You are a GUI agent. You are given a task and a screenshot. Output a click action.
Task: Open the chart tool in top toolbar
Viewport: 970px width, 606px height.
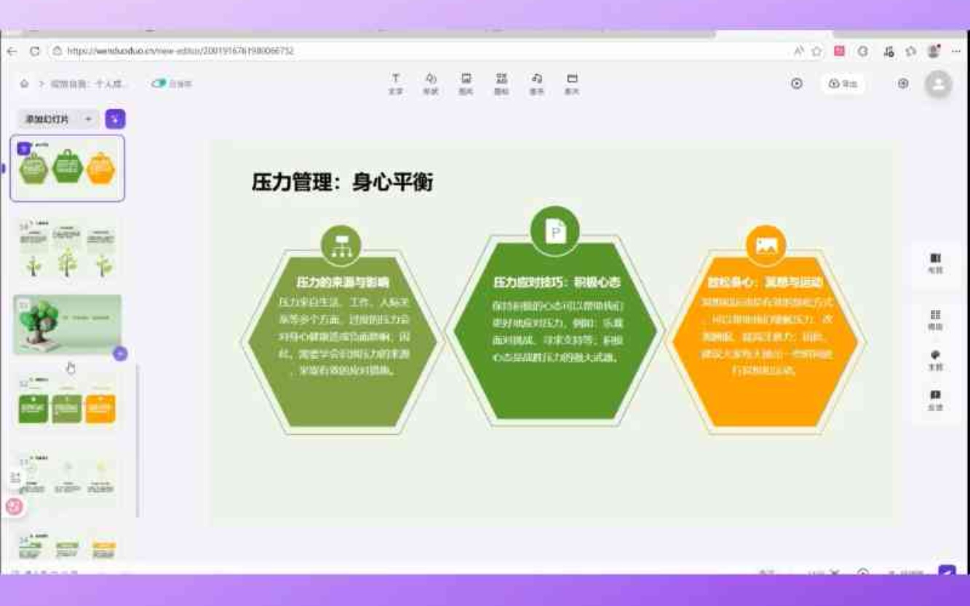click(x=501, y=84)
